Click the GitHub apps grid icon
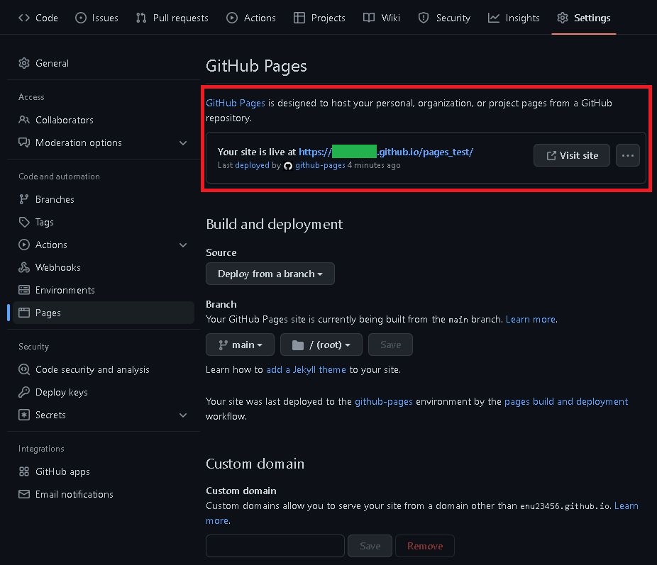 click(24, 471)
